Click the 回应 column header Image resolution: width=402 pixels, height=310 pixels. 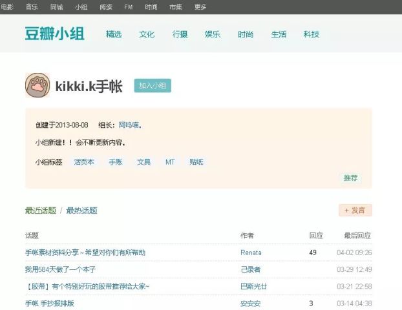click(x=316, y=236)
